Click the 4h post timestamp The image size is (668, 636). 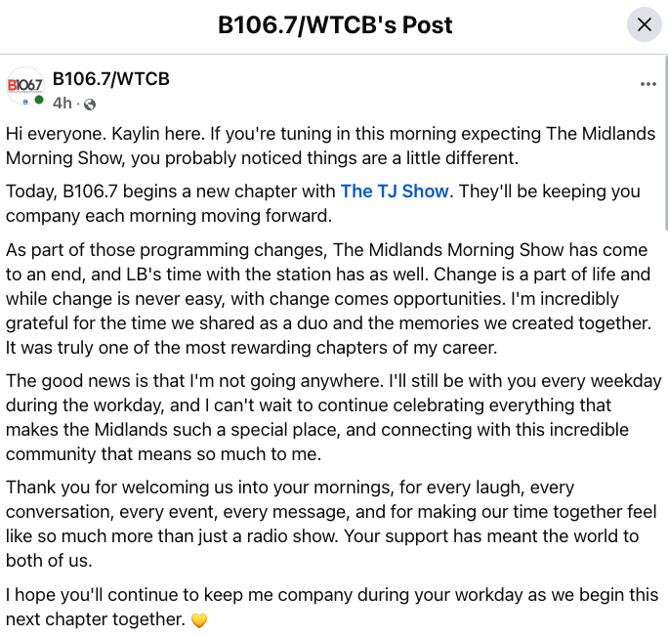click(63, 104)
